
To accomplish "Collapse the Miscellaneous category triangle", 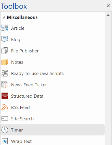I will point(4,17).
